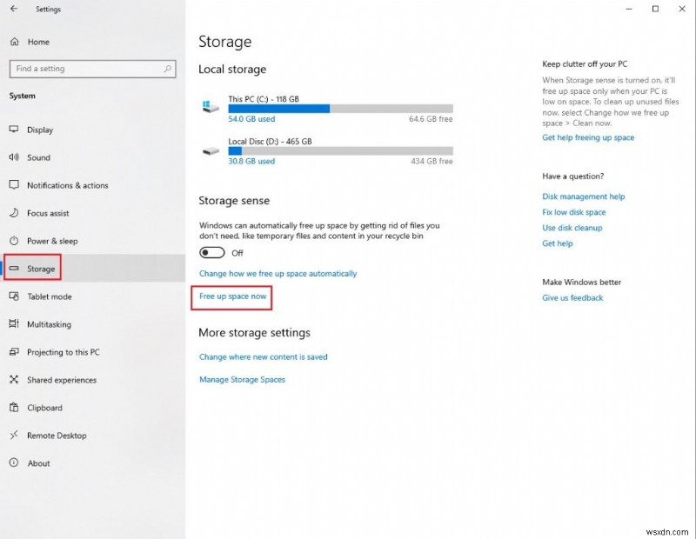Select the Power & sleep icon
Viewport: 696px width, 539px height.
(14, 241)
